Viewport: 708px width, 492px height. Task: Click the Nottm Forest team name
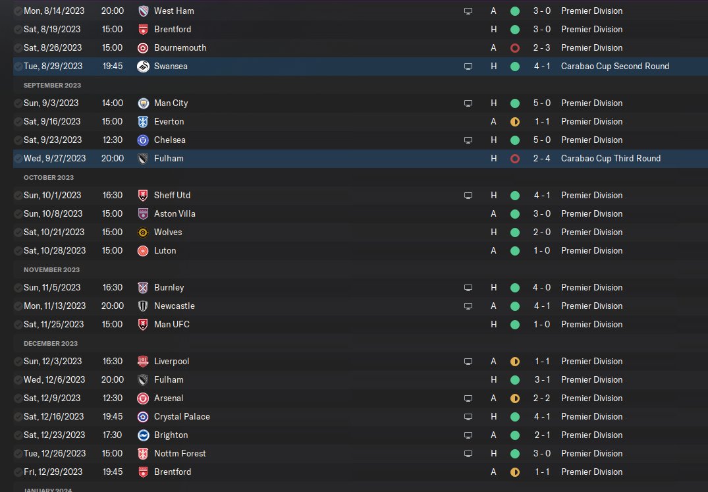coord(180,453)
